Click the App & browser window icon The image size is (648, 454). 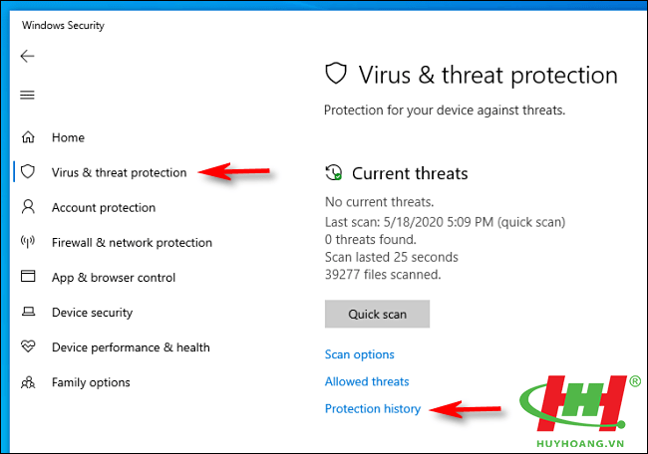[x=28, y=276]
